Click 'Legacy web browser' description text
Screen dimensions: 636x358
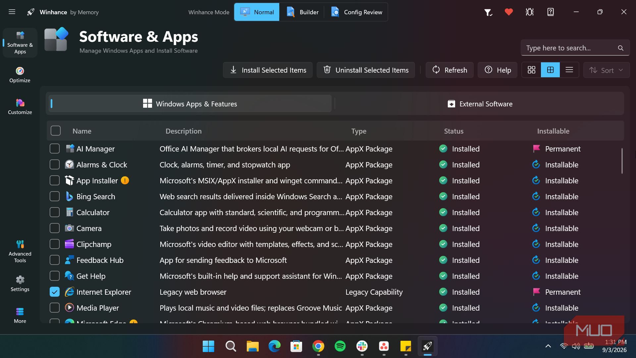(x=193, y=292)
